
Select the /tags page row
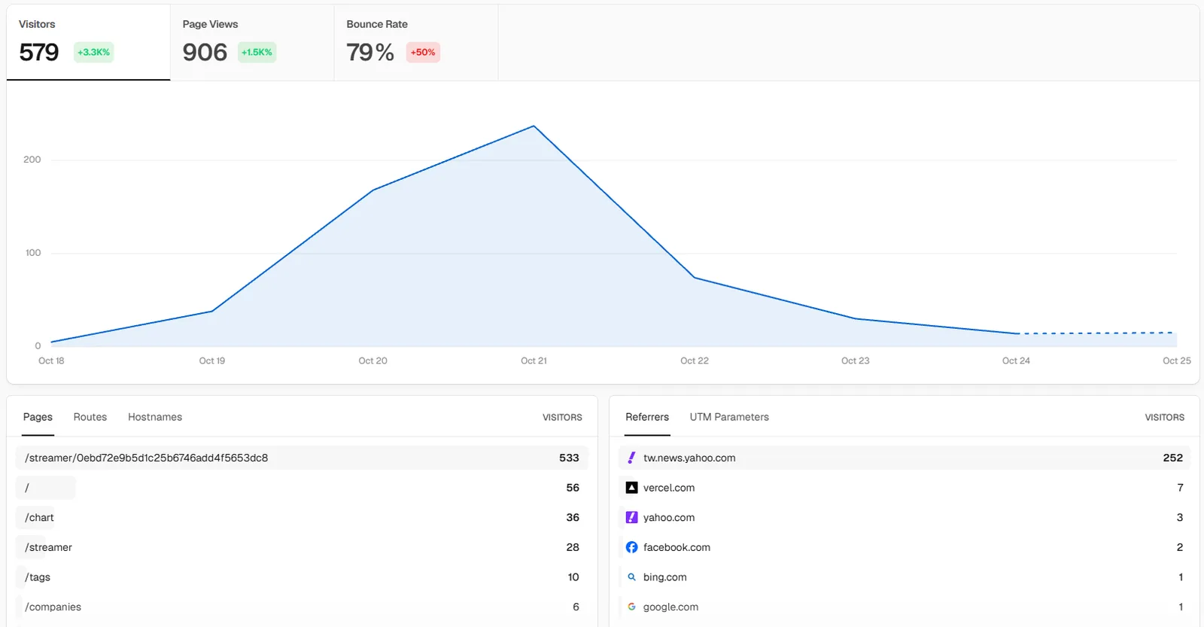pyautogui.click(x=302, y=577)
